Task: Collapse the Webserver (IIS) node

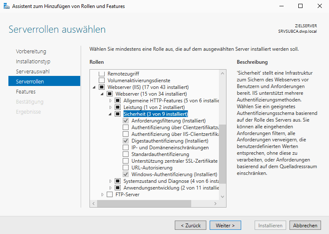Action: (x=94, y=87)
